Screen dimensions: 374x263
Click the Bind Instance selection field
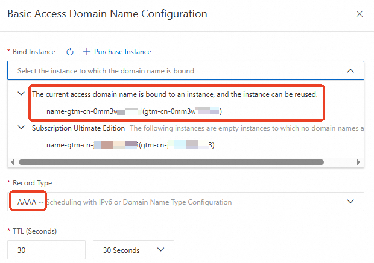coord(186,70)
